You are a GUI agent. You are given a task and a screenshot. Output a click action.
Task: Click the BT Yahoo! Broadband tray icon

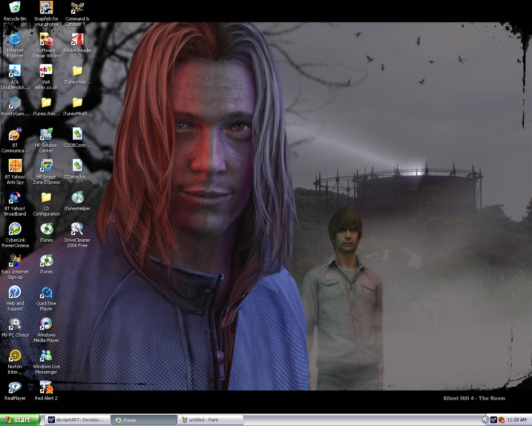click(x=494, y=420)
